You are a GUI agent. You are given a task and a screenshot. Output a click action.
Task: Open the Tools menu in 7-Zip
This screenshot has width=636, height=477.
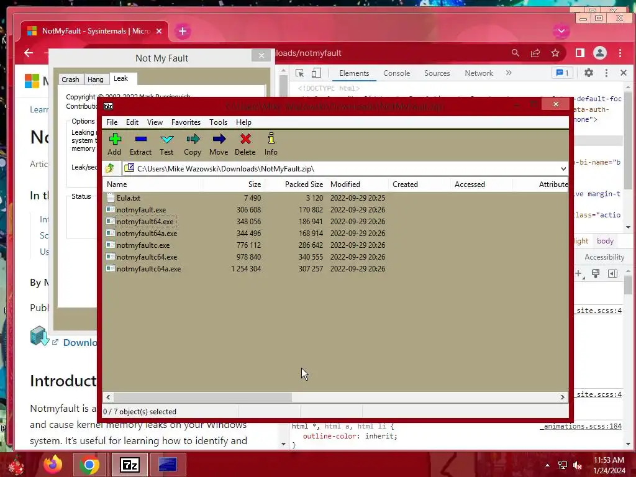(218, 122)
